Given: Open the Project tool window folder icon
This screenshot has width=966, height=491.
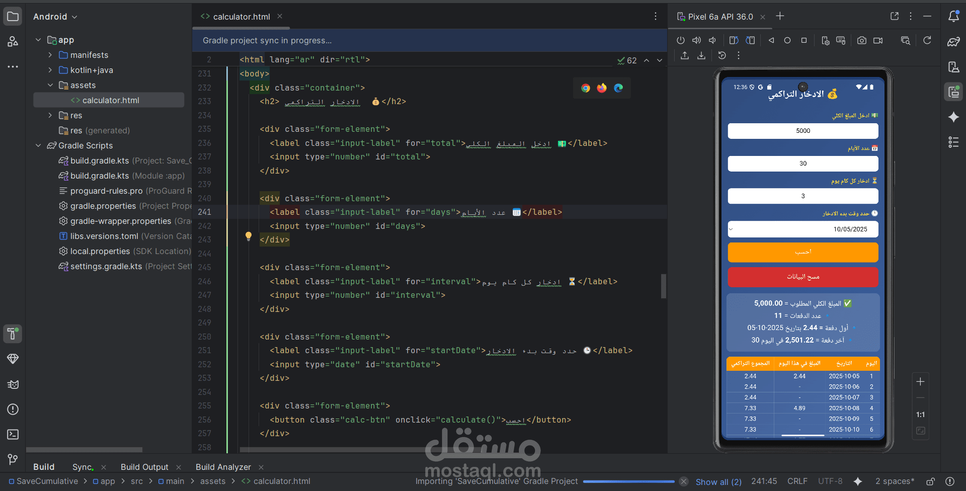Looking at the screenshot, I should coord(13,17).
